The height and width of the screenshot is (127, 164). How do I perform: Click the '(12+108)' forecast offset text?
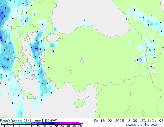coord(156,121)
